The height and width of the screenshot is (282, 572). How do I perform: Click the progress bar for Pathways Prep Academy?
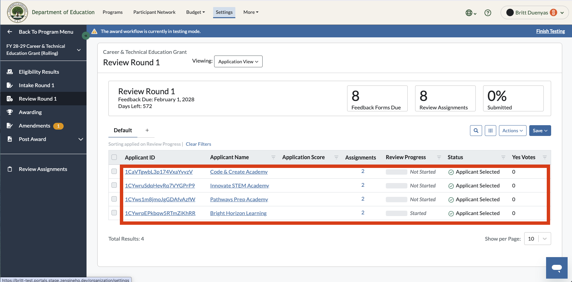(x=397, y=200)
